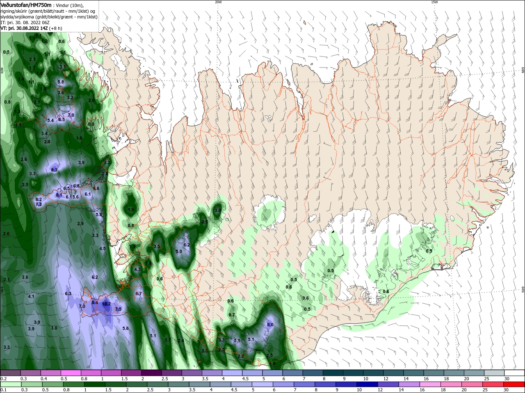Image resolution: width=525 pixels, height=393 pixels.
Task: Click the 4.3 precipitation value
Action: [x=137, y=269]
